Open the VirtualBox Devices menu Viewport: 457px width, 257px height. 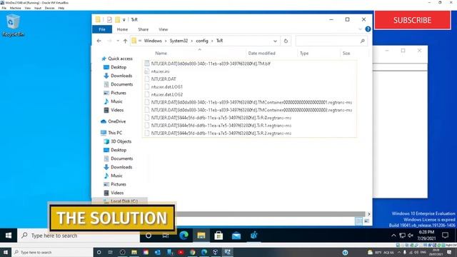pyautogui.click(x=49, y=8)
